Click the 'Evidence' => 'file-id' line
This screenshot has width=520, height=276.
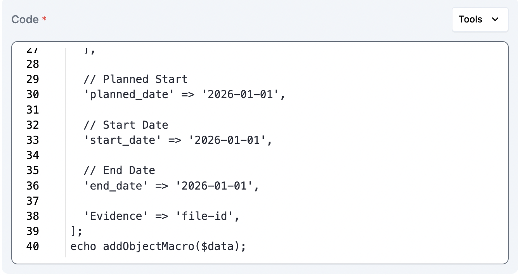tap(162, 216)
